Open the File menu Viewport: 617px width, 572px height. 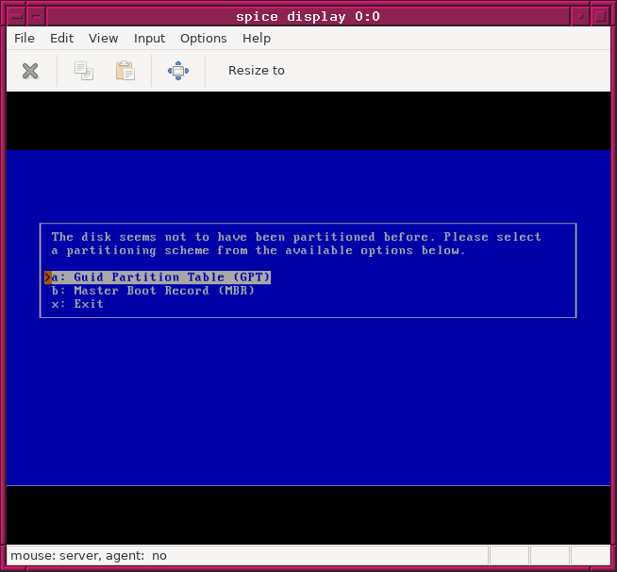pyautogui.click(x=25, y=39)
